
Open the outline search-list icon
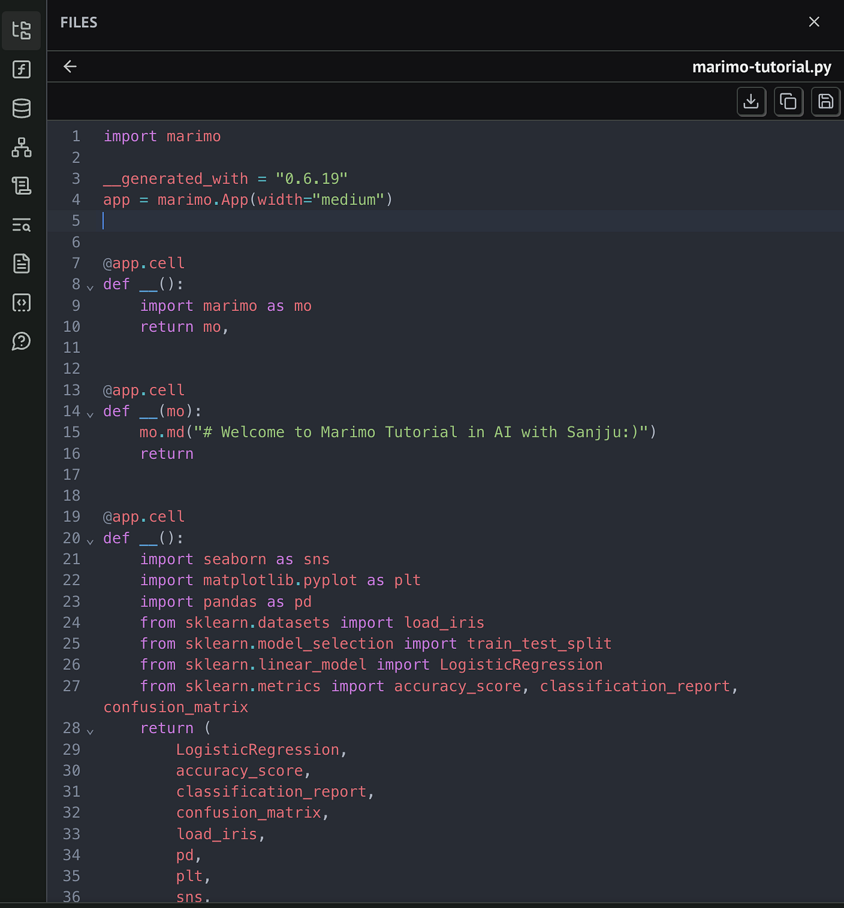22,225
